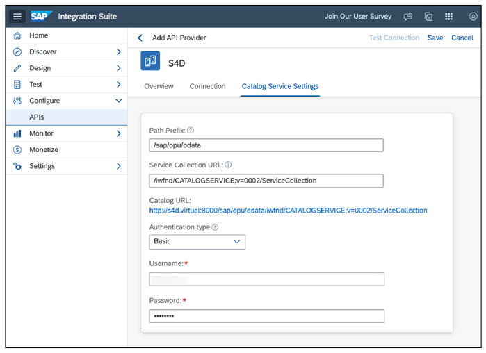Open the hamburger navigation menu icon
This screenshot has height=353, width=486.
[17, 16]
